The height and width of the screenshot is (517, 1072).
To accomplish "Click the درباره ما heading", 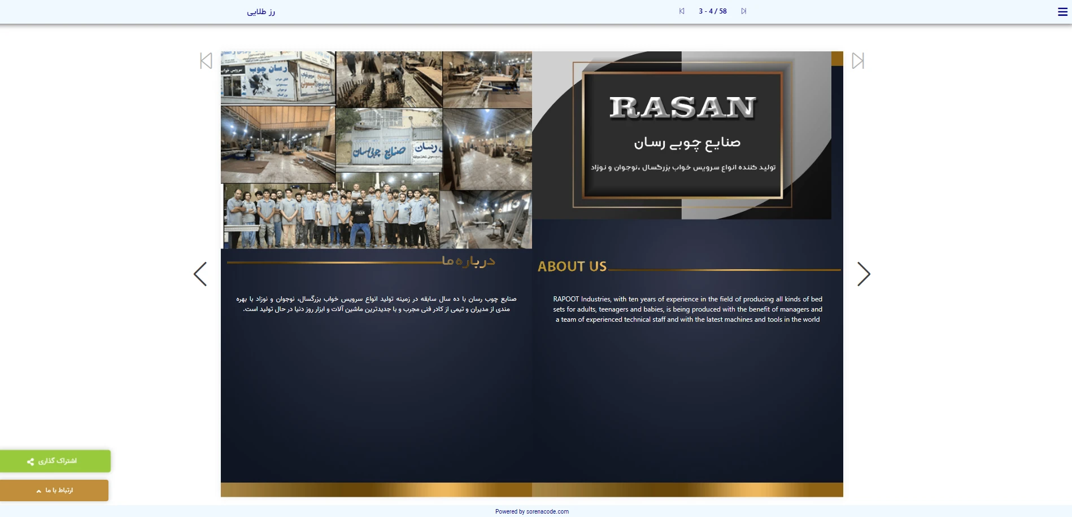I will (468, 261).
